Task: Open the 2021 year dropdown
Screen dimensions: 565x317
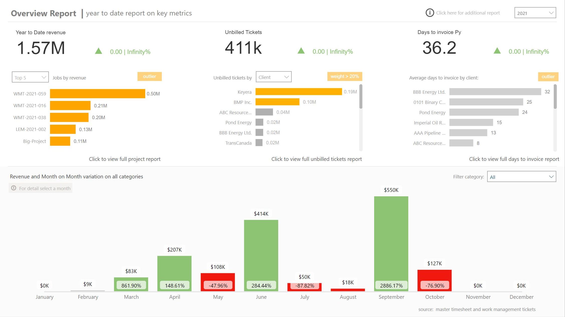Action: tap(535, 13)
